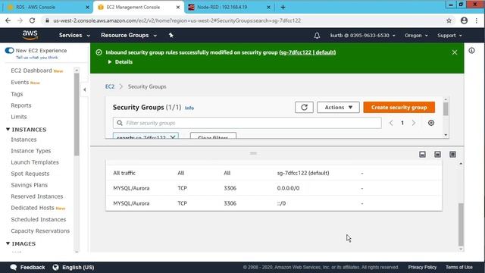This screenshot has height=273, width=485.
Task: Dismiss the green success banner
Action: point(455,52)
